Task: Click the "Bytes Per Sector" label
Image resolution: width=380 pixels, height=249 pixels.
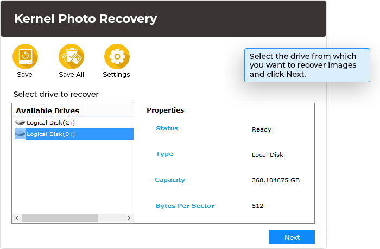Action: (185, 206)
